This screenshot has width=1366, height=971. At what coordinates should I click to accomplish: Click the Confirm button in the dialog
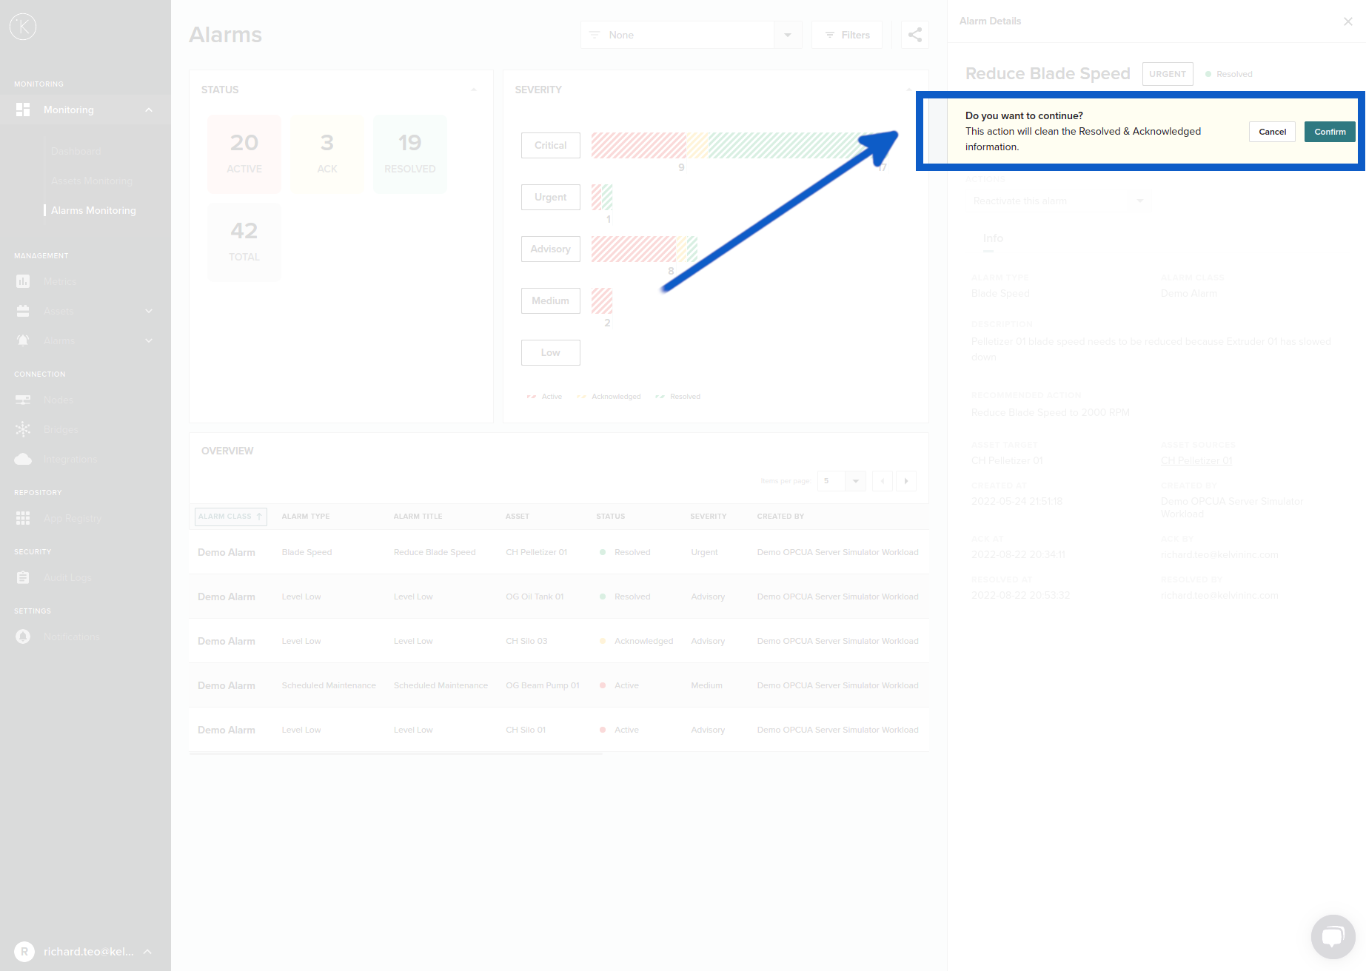pyautogui.click(x=1329, y=132)
